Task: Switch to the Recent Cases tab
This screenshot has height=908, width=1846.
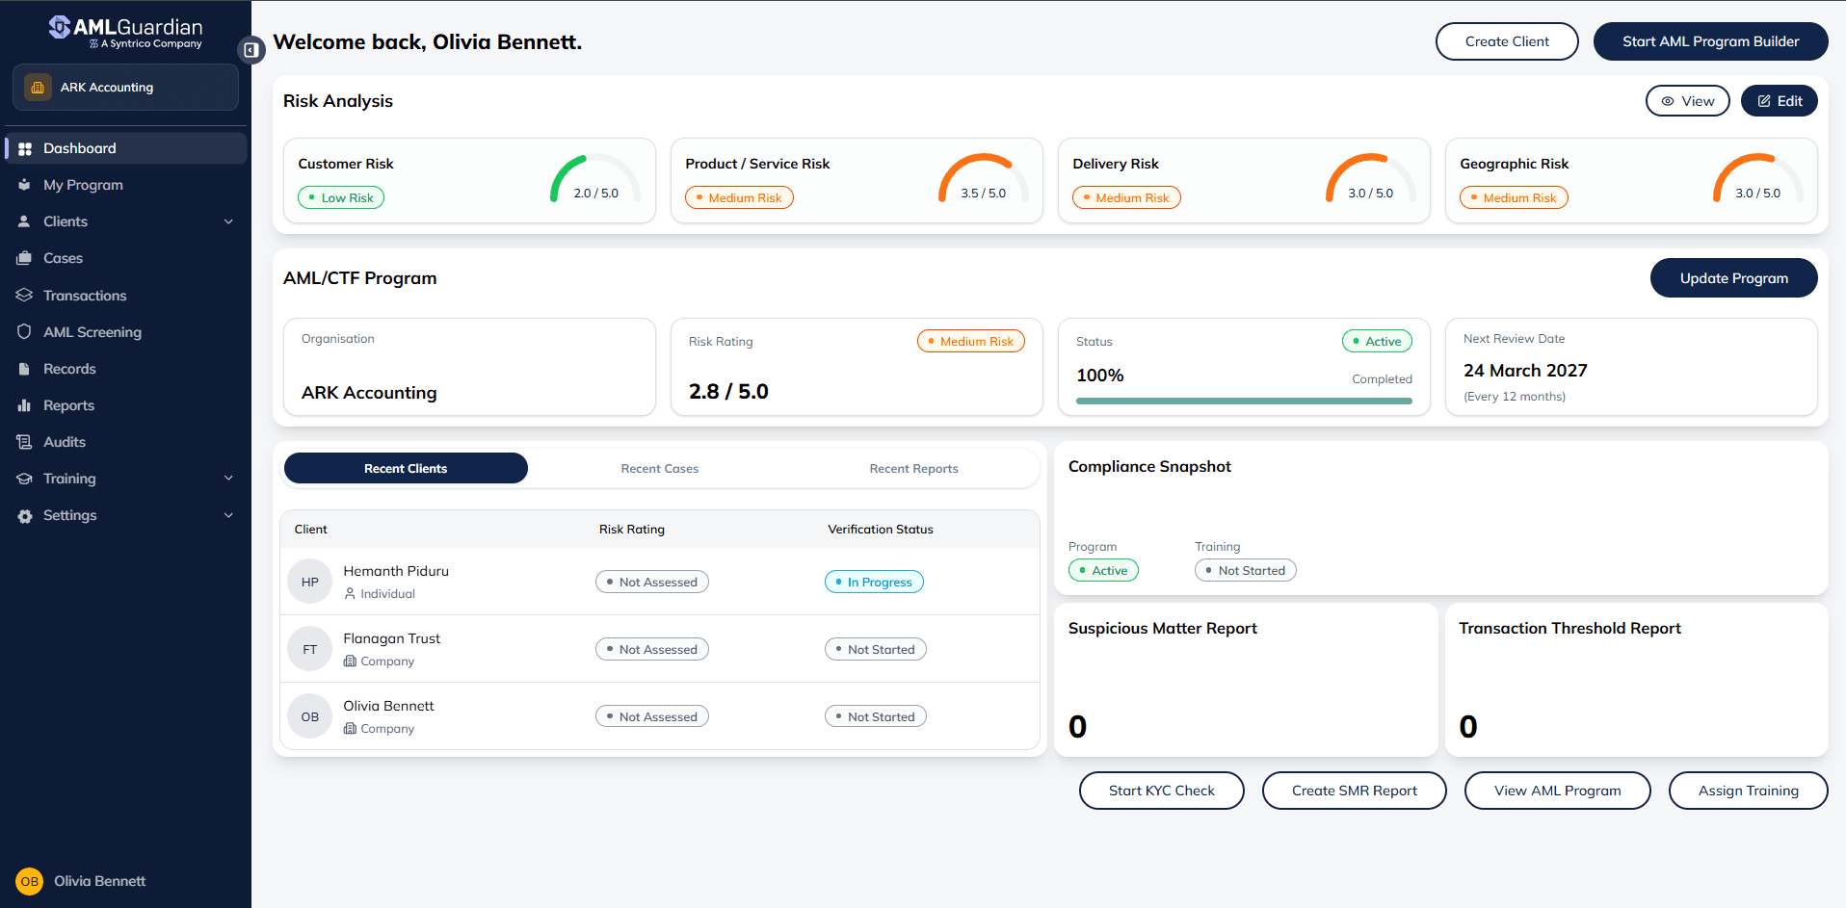Action: tap(659, 469)
